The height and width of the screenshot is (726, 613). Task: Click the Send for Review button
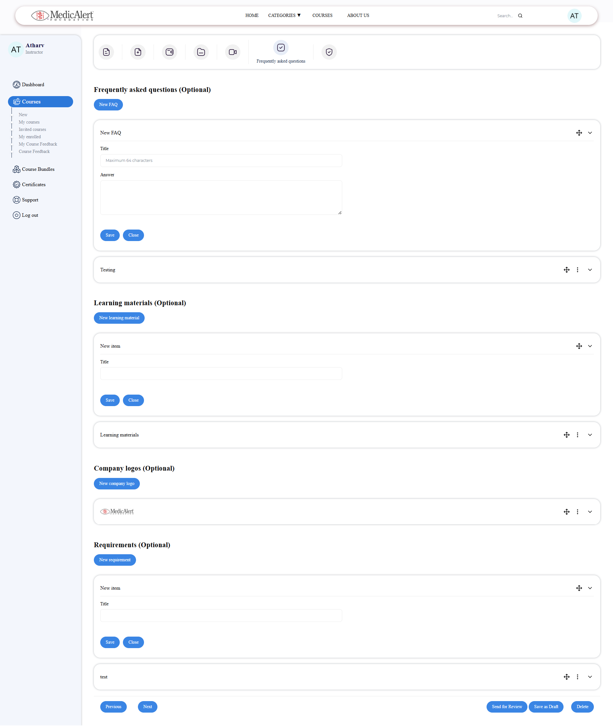click(x=506, y=707)
